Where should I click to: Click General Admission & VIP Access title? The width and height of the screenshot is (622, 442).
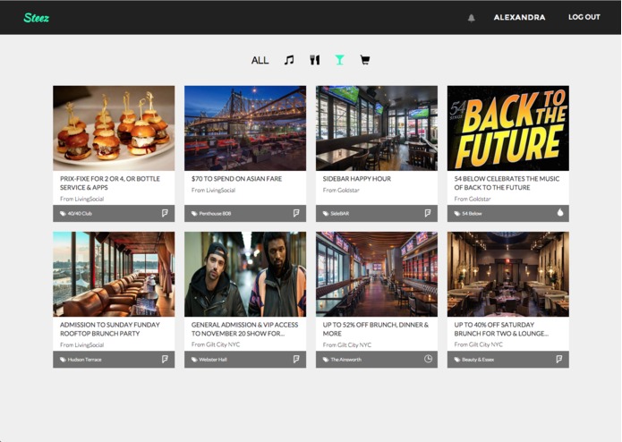(244, 329)
